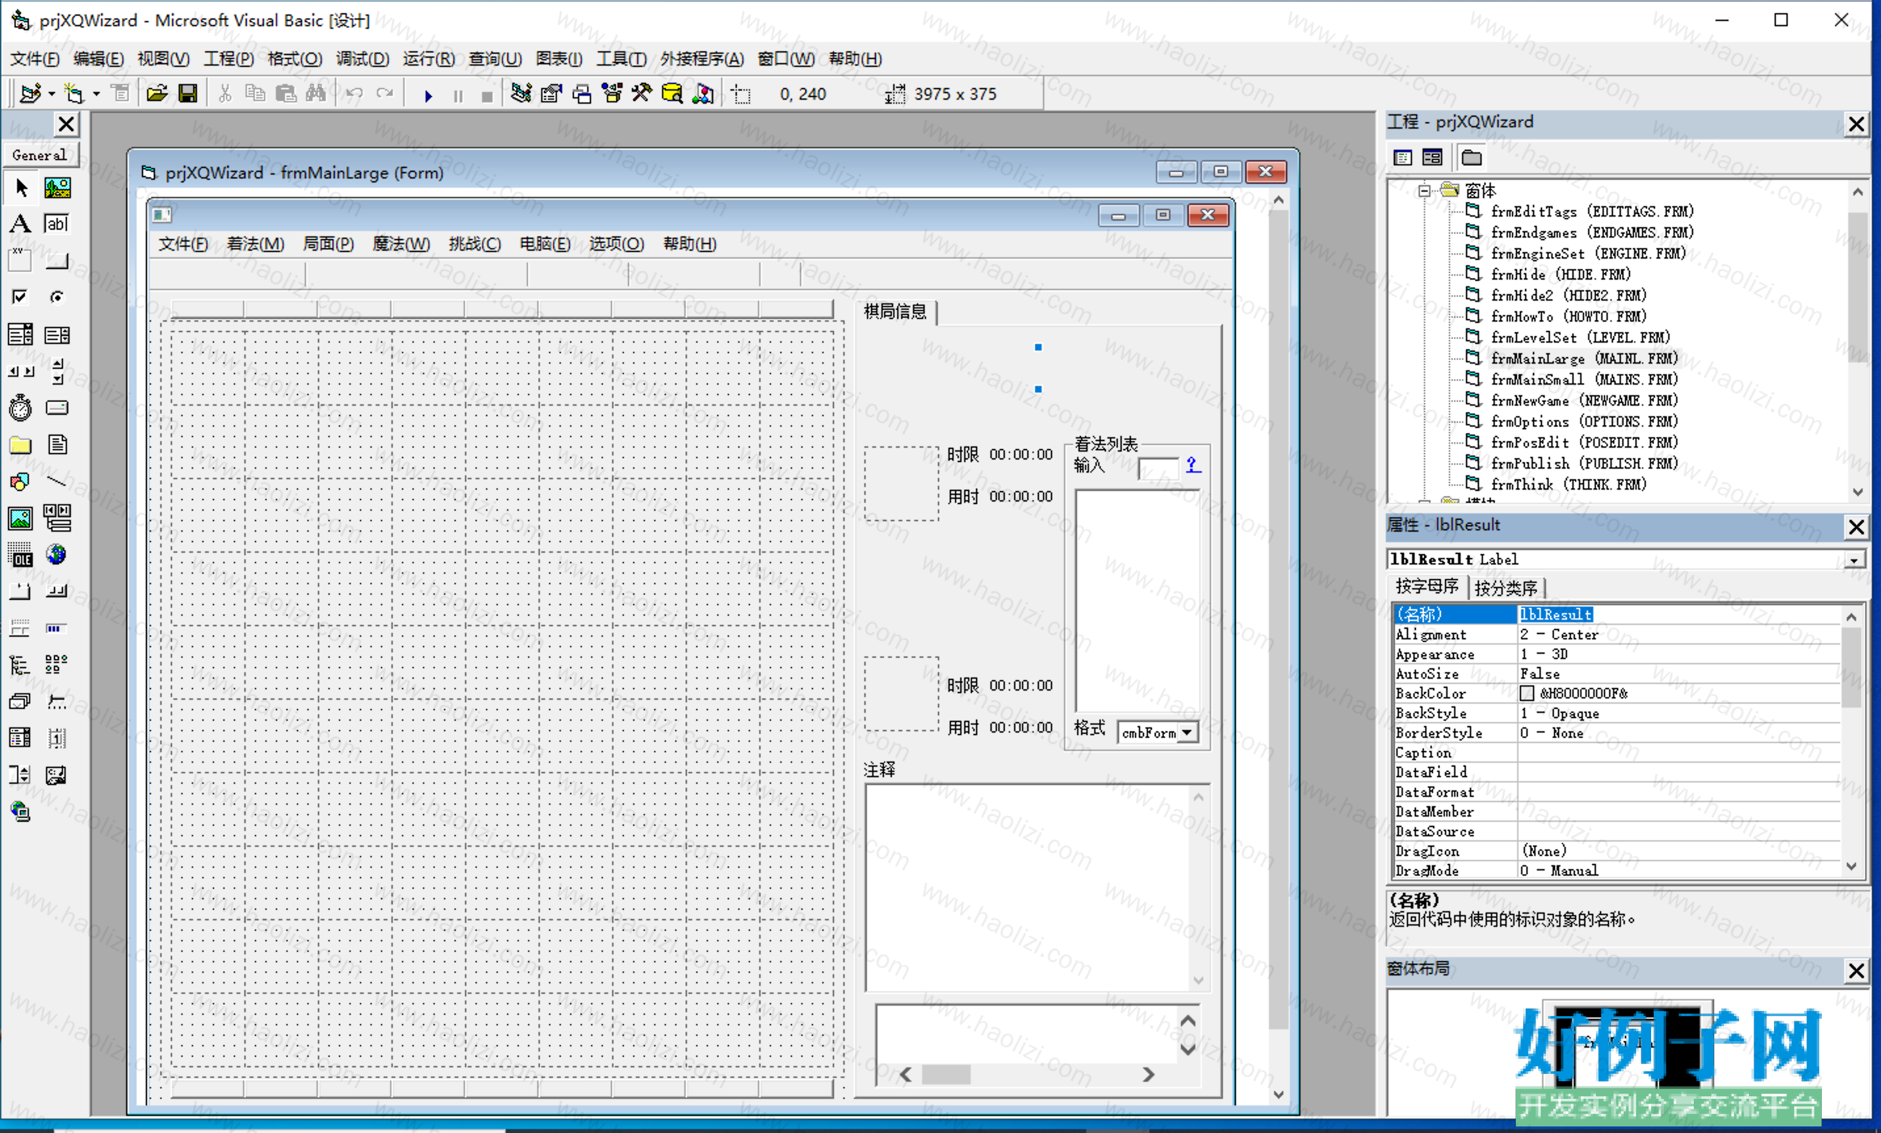The width and height of the screenshot is (1881, 1133).
Task: Pick the Frame control tool
Action: (x=20, y=260)
